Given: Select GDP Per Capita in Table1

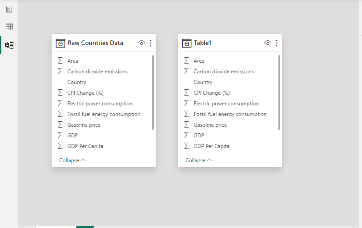Looking at the screenshot, I should tap(212, 146).
